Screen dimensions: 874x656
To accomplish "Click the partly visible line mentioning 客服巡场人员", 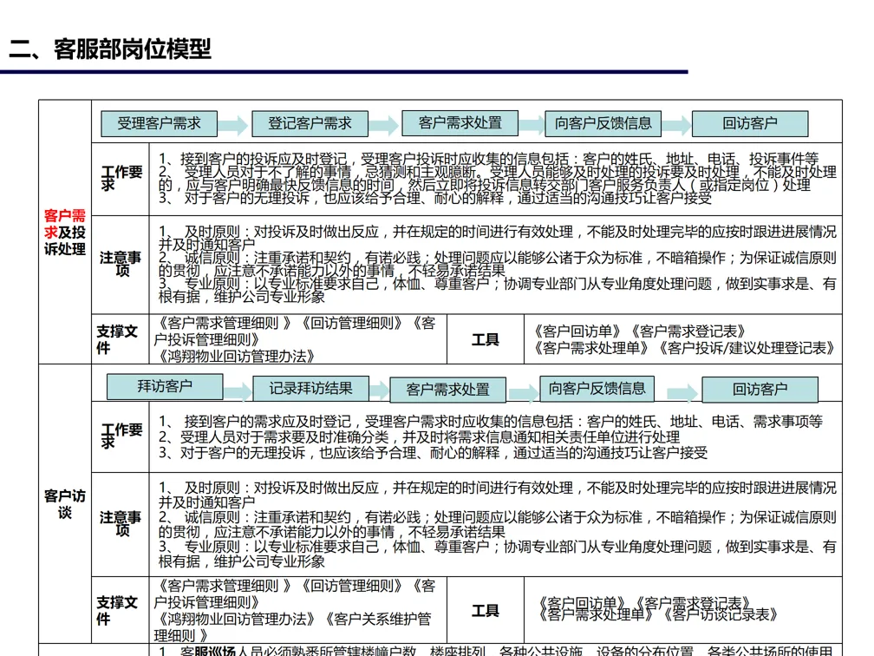I will (496, 651).
